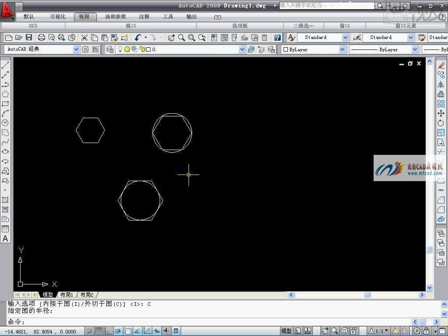Open a file with the Open folder icon
448x336 pixels.
(18, 38)
